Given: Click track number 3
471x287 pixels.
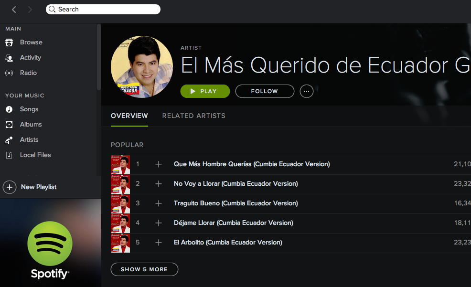Looking at the screenshot, I should tap(138, 203).
